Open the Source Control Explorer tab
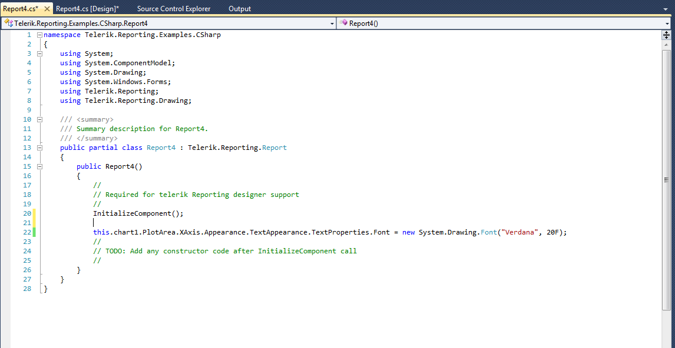The height and width of the screenshot is (348, 675). coord(174,9)
